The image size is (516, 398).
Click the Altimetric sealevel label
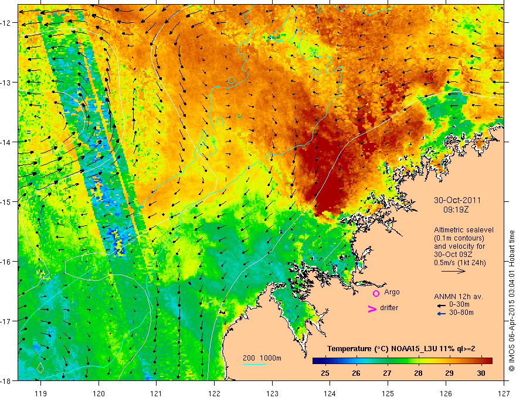coord(464,230)
